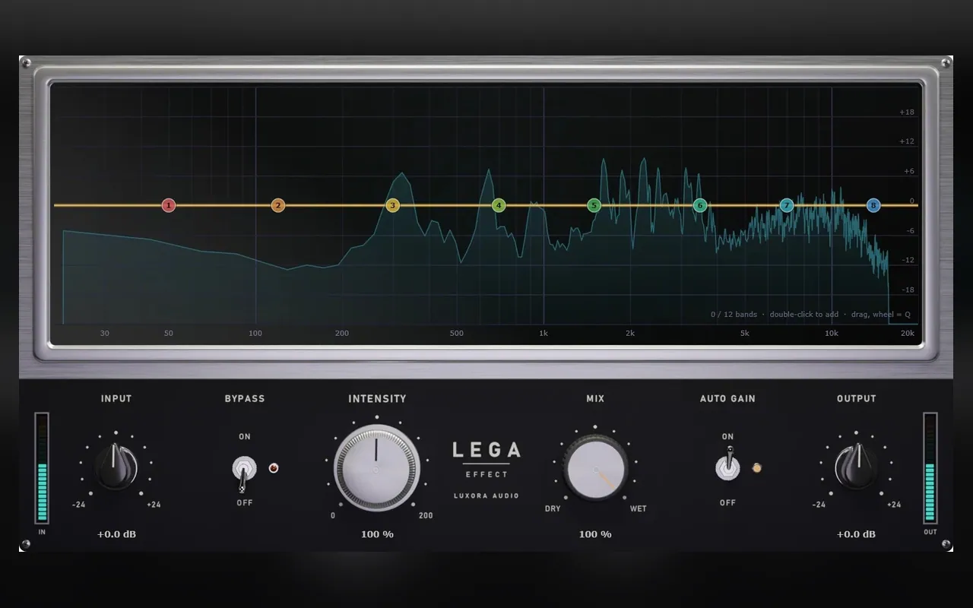Select yellow EQ band node 3
The width and height of the screenshot is (973, 608).
pyautogui.click(x=392, y=205)
